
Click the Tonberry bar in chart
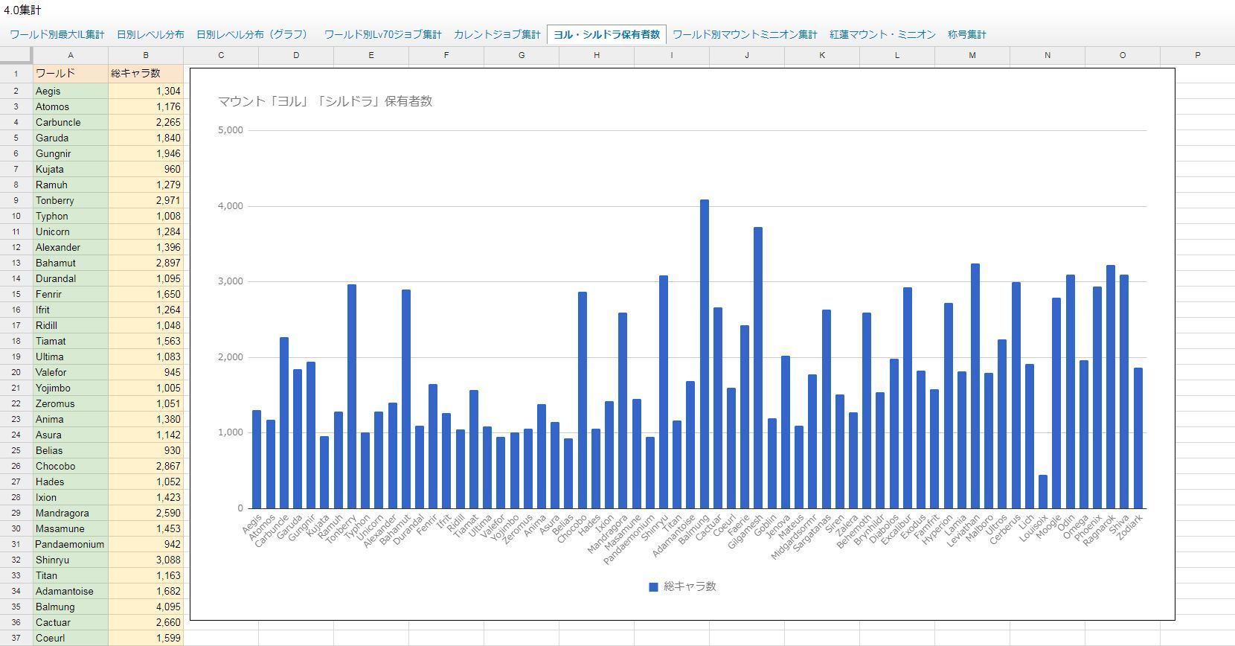tap(351, 396)
